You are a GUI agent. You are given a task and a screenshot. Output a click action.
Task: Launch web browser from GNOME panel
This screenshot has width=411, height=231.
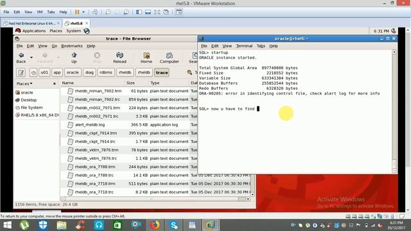tap(87, 31)
